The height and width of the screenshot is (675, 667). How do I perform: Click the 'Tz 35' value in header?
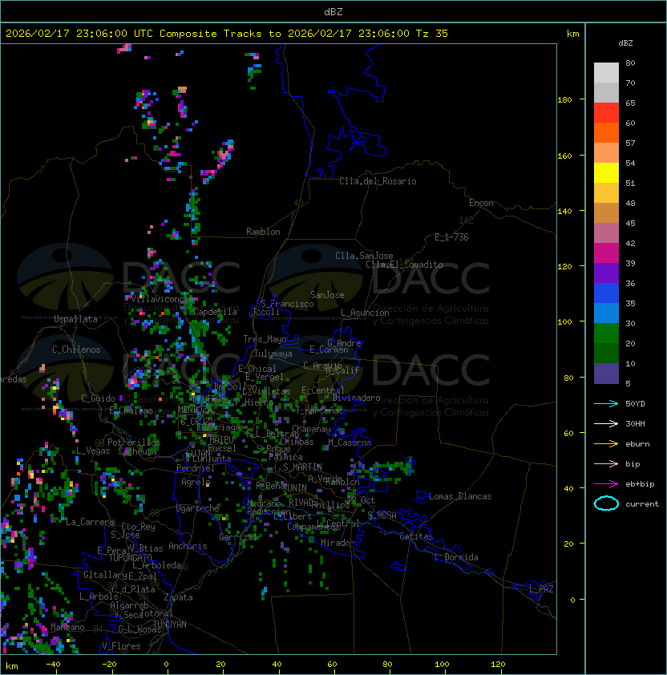coord(432,34)
